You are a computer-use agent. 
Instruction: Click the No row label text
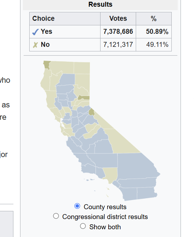[45, 45]
